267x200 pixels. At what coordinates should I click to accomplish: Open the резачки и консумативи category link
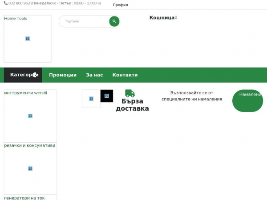(x=30, y=146)
